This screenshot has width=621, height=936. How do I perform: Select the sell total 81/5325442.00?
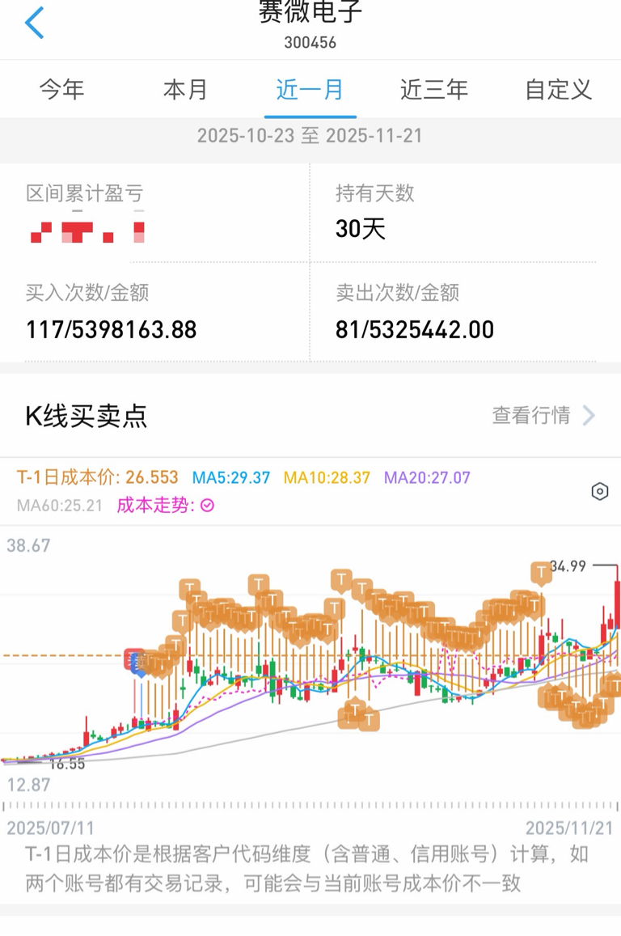click(415, 329)
